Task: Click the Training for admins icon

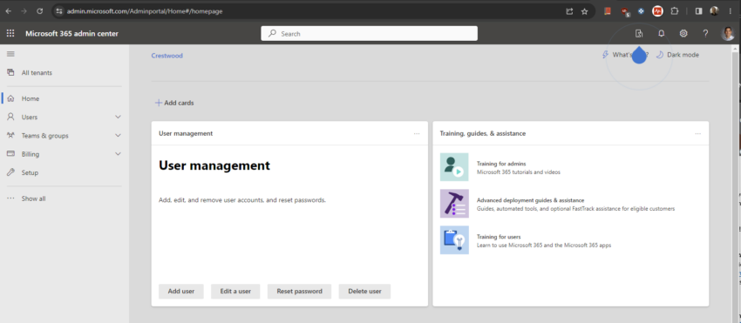Action: [454, 166]
